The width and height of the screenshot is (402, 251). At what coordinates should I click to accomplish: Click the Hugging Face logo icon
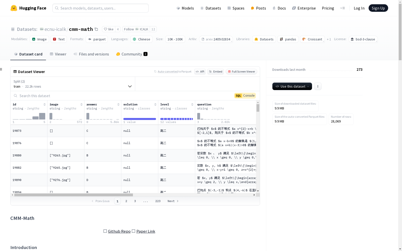click(x=14, y=8)
